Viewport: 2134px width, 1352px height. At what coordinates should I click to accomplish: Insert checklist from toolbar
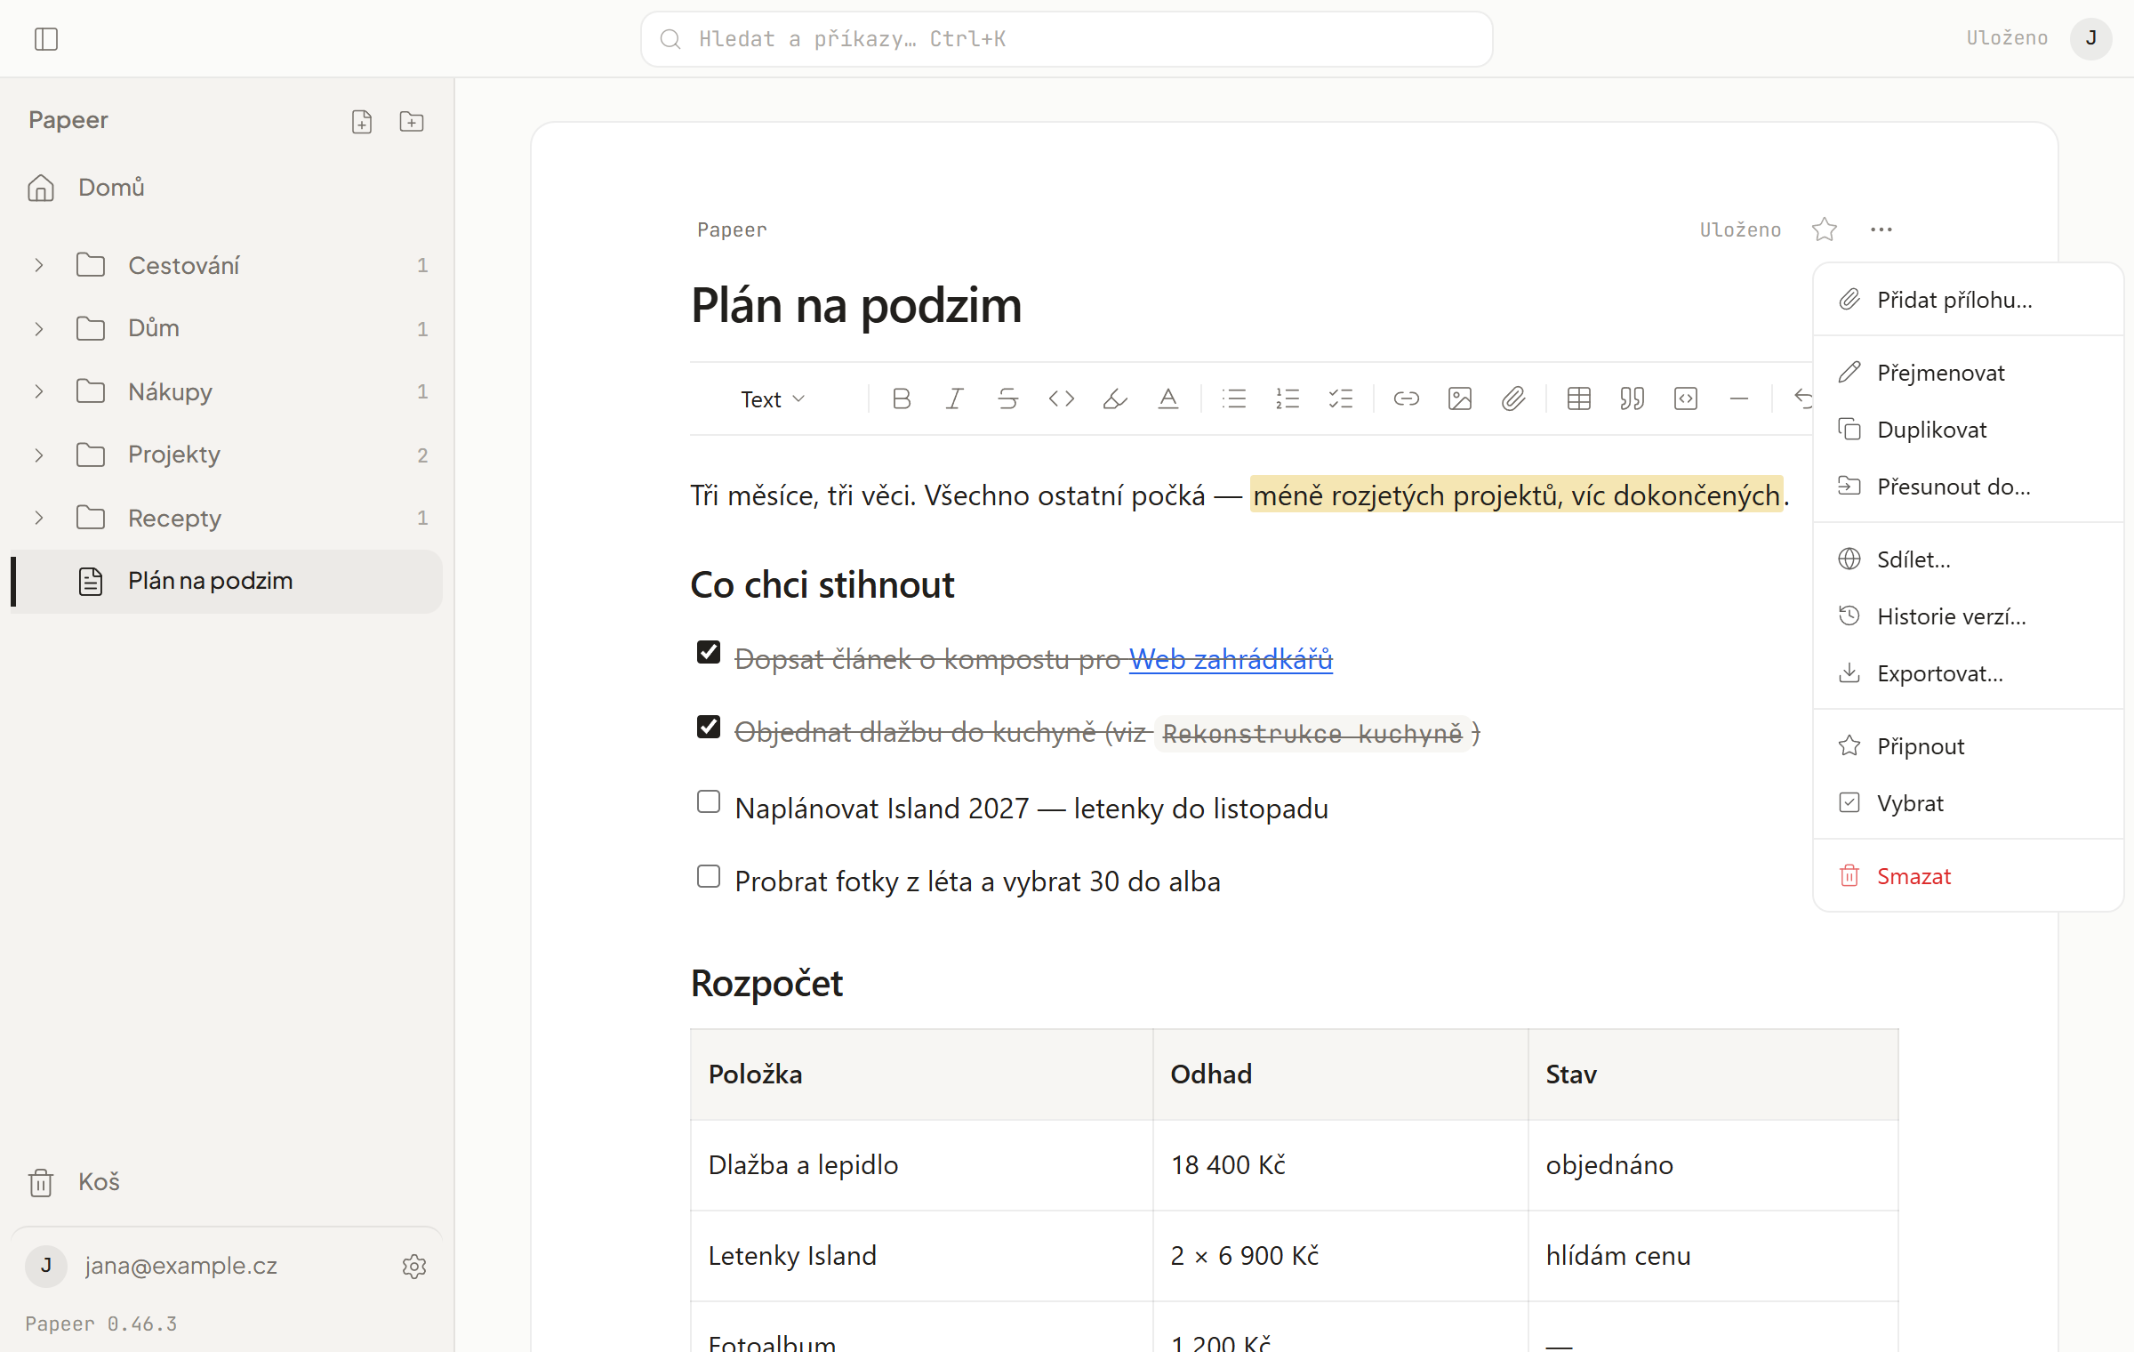coord(1341,398)
